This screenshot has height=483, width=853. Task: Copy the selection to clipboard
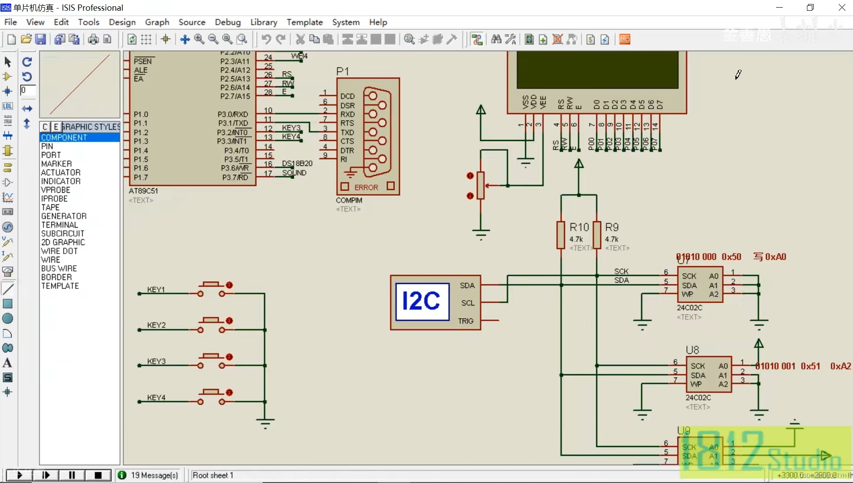tap(314, 39)
